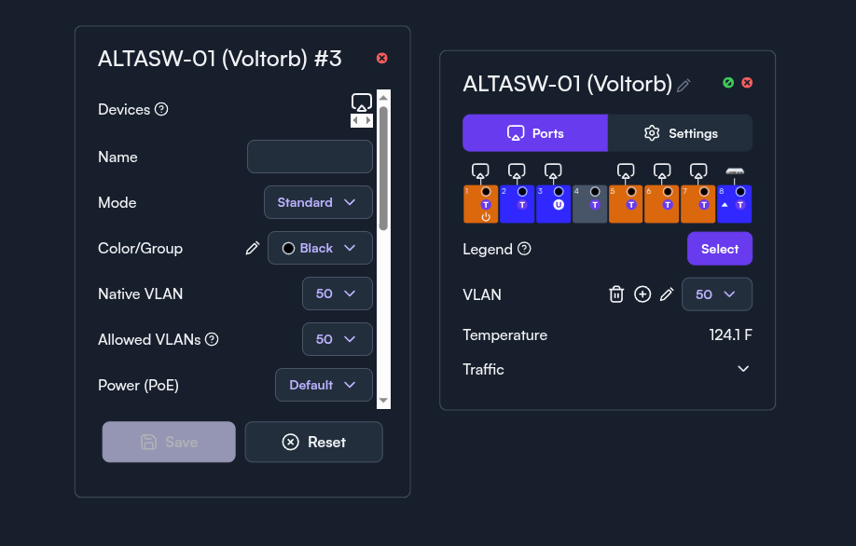Open the Mode dropdown showing Standard
Screen dimensions: 856x546
[318, 202]
